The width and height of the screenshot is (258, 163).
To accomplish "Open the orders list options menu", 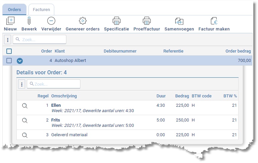I will pos(8,40).
